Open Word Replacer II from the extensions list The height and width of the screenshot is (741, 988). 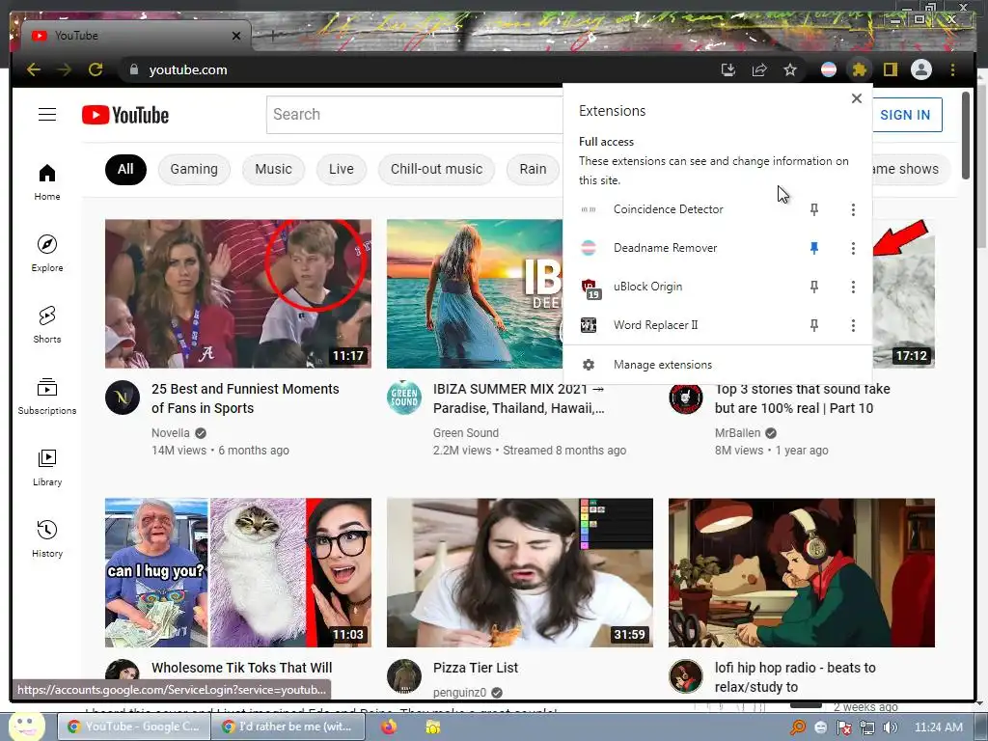655,325
